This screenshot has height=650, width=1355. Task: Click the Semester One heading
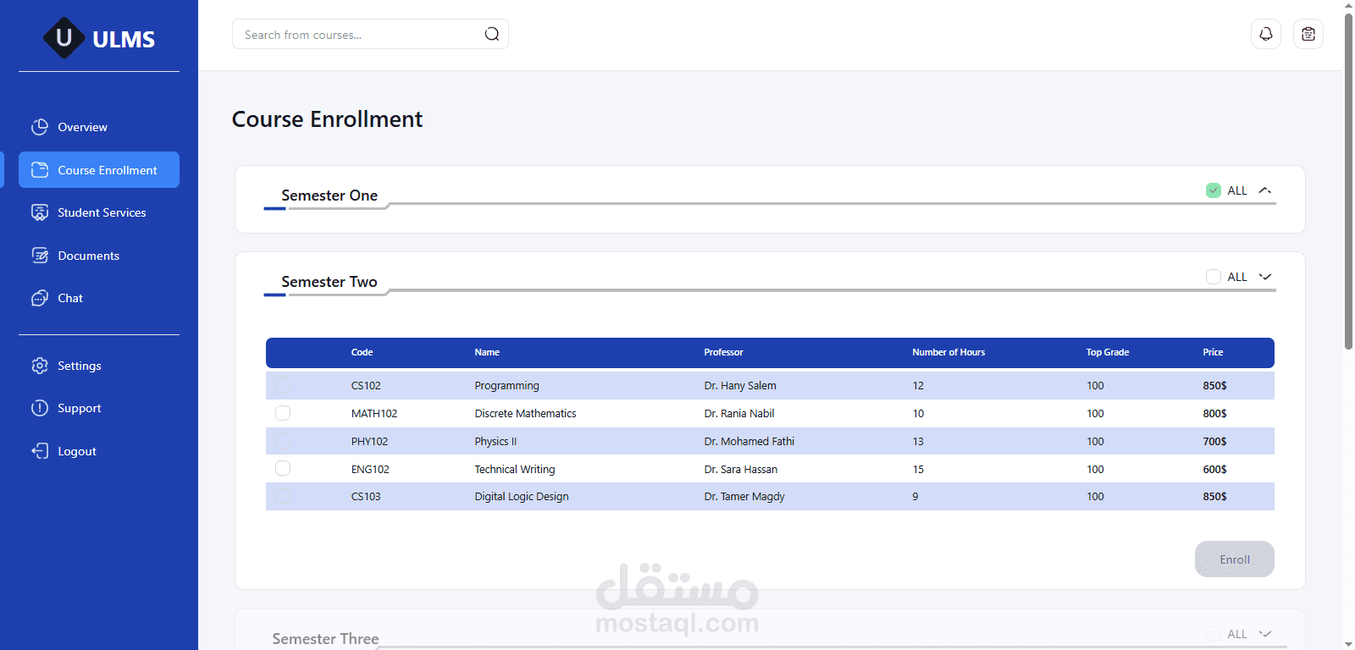(x=329, y=196)
